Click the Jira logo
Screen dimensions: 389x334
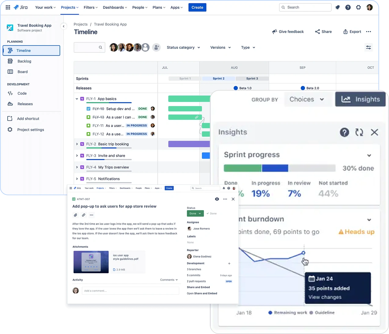coord(21,7)
